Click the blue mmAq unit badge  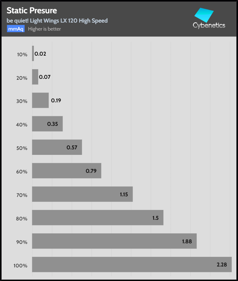pos(15,29)
